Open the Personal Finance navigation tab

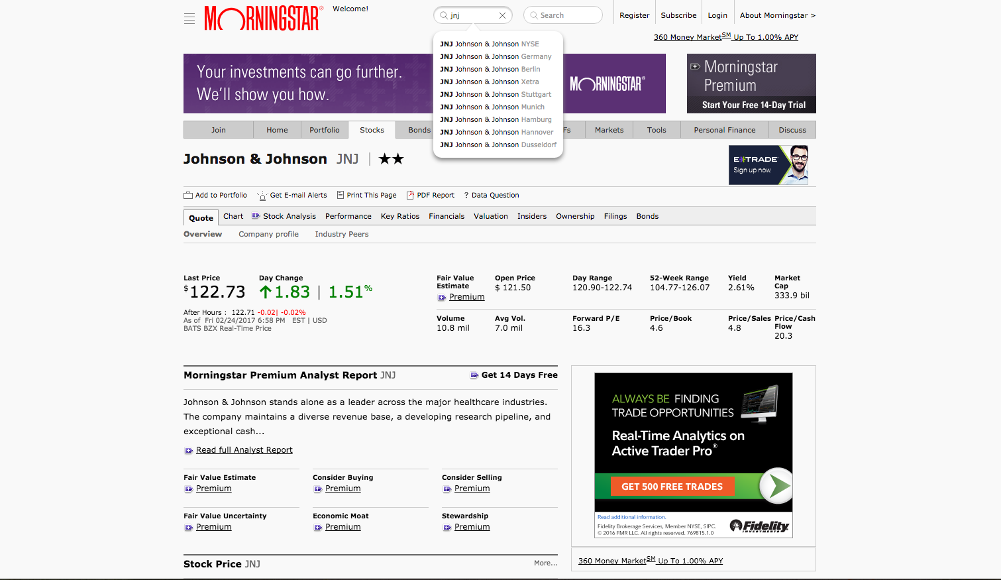[x=725, y=130]
